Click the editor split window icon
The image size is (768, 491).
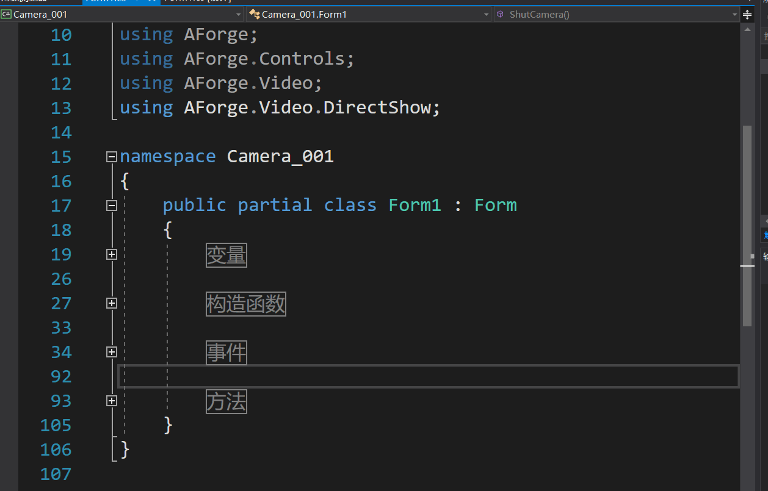(747, 15)
